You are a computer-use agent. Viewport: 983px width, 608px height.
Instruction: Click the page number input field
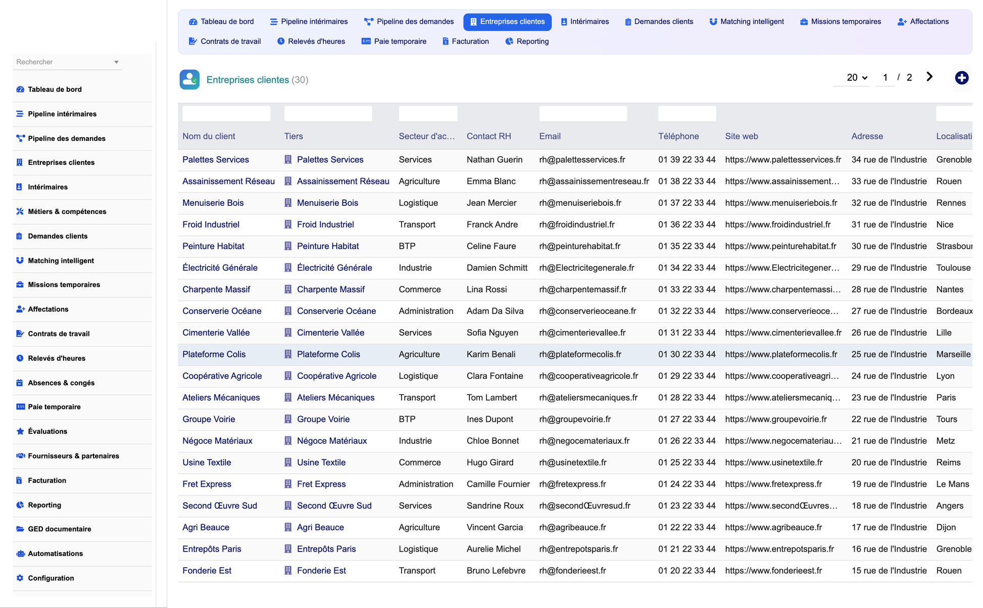click(x=885, y=78)
